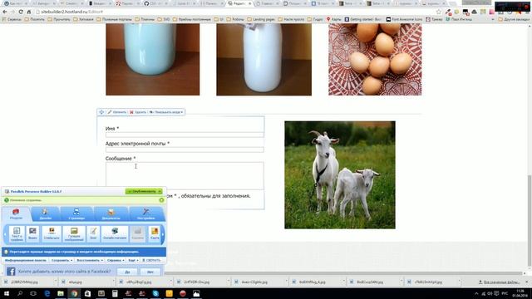The height and width of the screenshot is (299, 532).
Task: Open the Restore dropdown menu
Action: (90, 260)
